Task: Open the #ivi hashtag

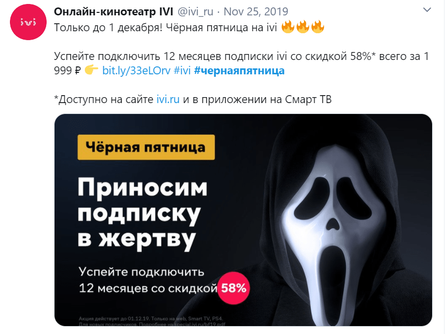Action: [182, 70]
